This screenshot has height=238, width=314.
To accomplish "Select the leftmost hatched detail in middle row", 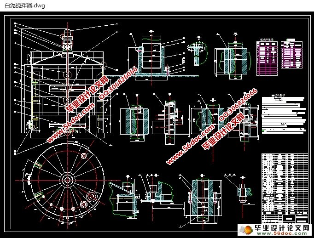I will click(x=134, y=120).
